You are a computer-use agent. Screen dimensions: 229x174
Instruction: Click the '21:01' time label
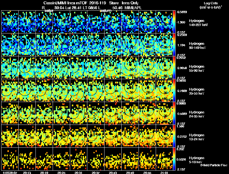[x=164, y=173]
